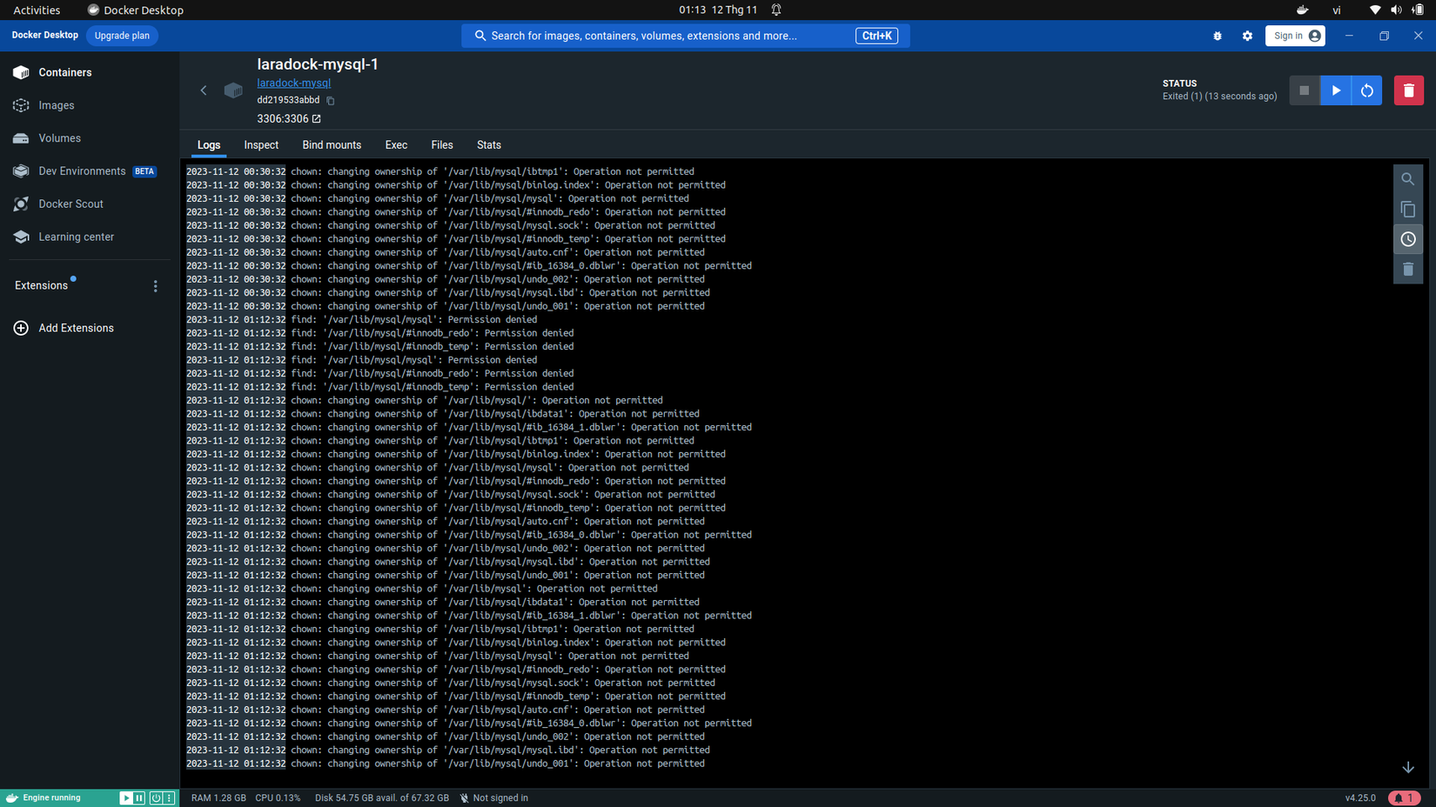Switch to the Inspect tab

[261, 144]
